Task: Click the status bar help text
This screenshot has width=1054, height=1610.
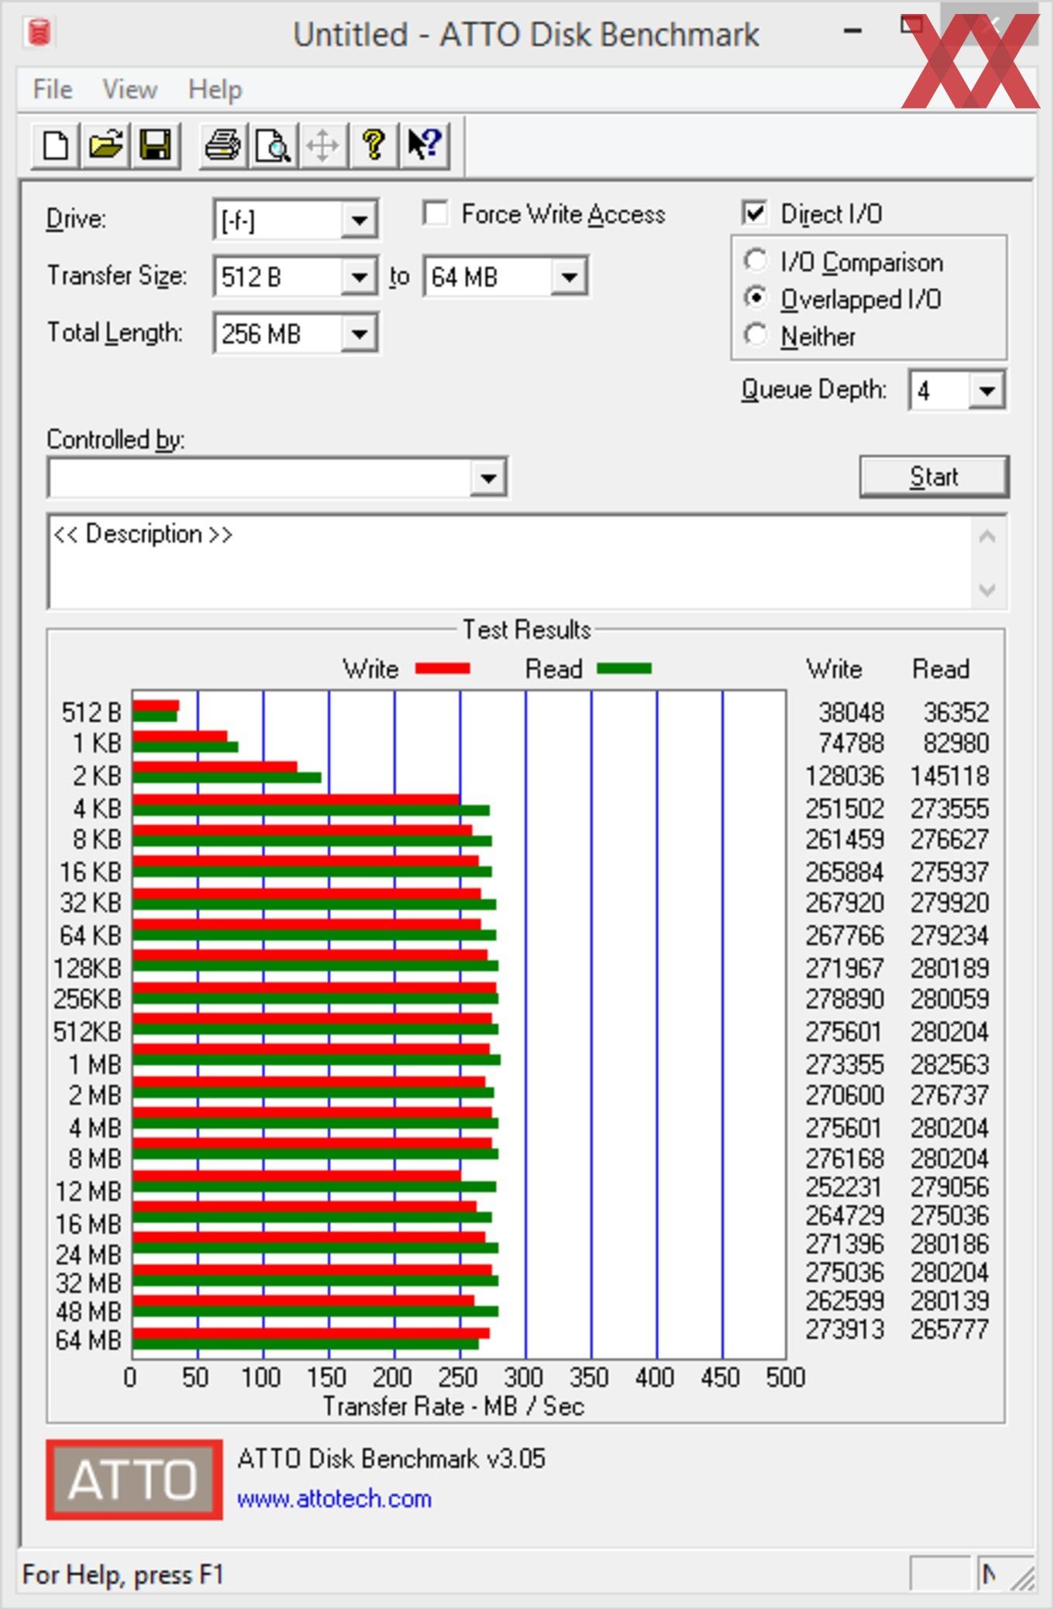Action: click(x=123, y=1574)
